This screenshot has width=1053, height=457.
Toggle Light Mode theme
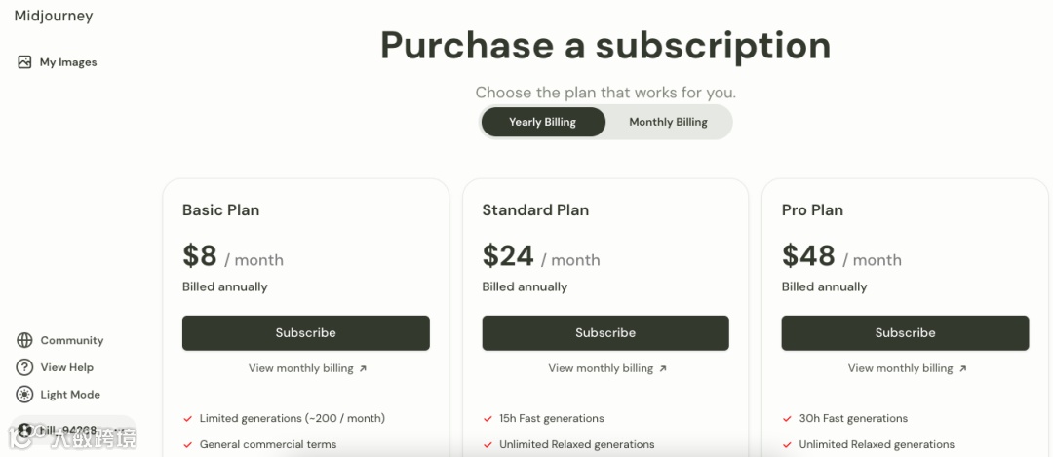70,395
